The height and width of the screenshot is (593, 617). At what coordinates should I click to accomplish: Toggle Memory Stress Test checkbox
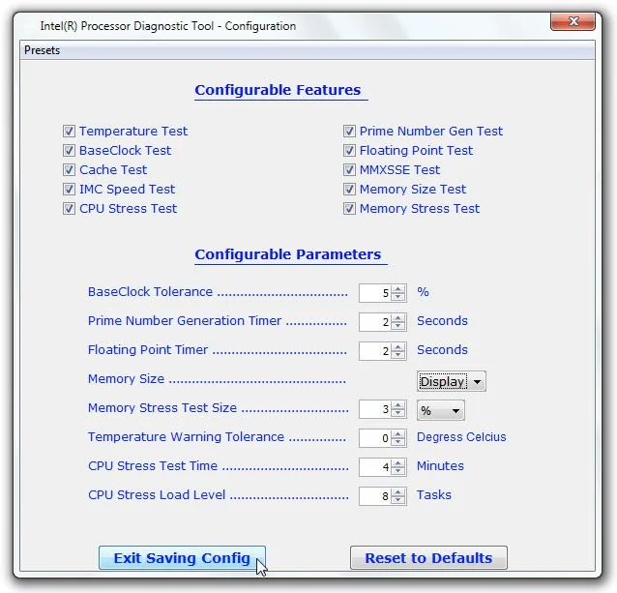349,208
